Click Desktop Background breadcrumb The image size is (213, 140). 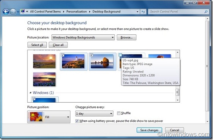106,12
